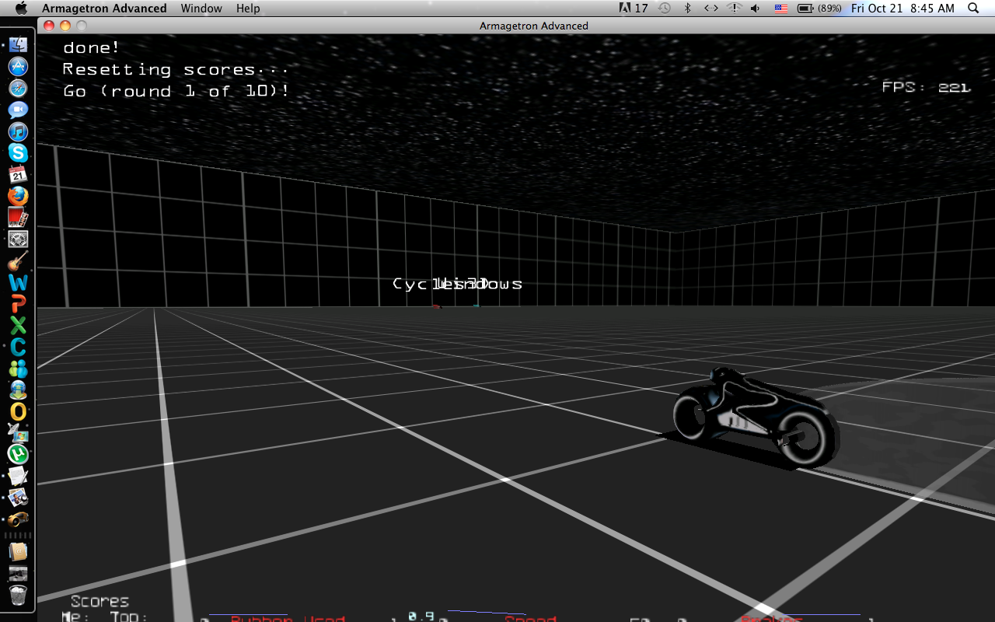Click the date and time clock

pyautogui.click(x=902, y=8)
